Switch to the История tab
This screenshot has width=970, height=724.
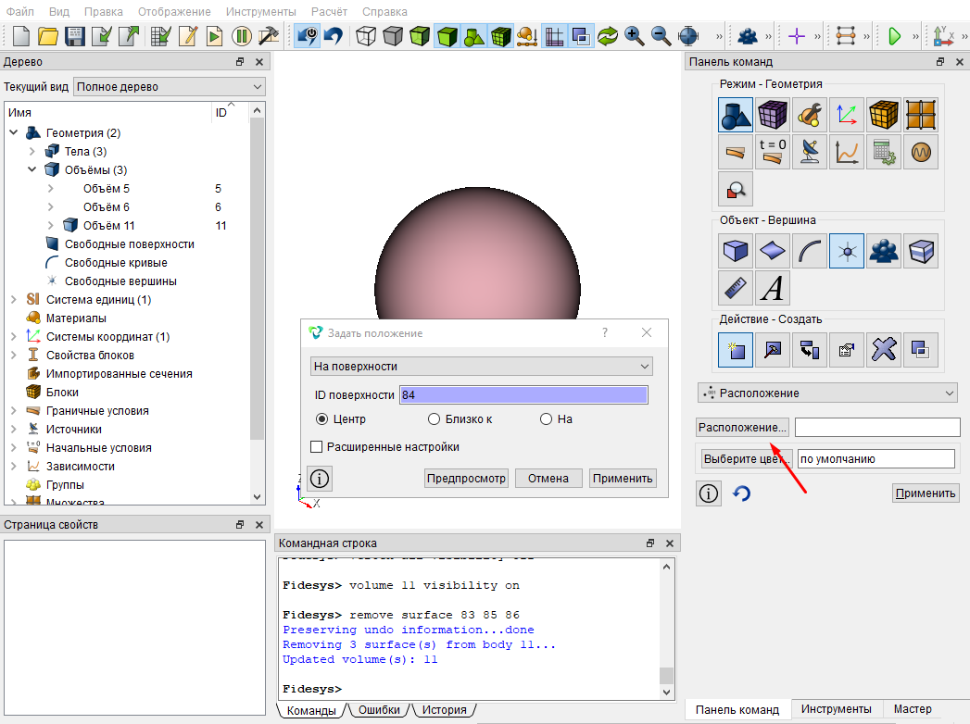444,710
